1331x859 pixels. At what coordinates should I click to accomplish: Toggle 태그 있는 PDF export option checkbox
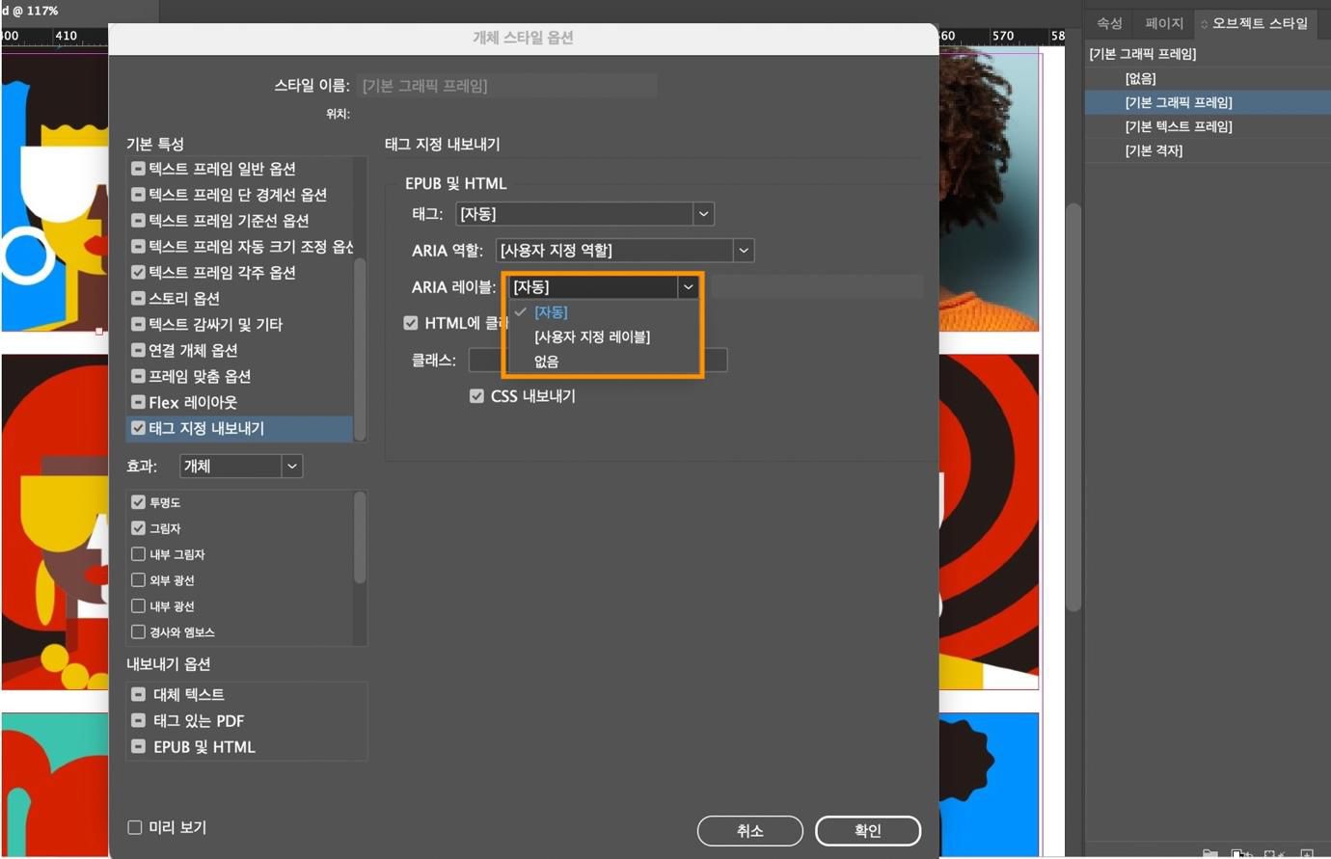coord(138,720)
